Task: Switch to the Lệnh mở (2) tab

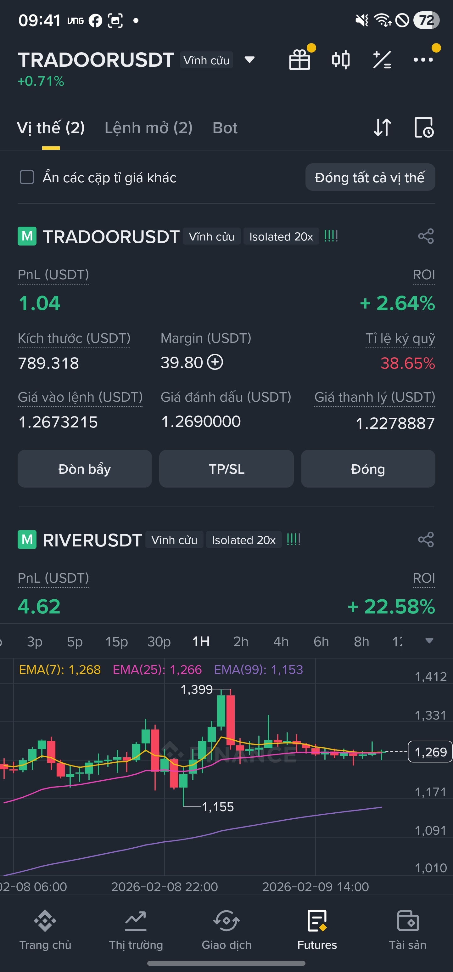Action: [148, 128]
